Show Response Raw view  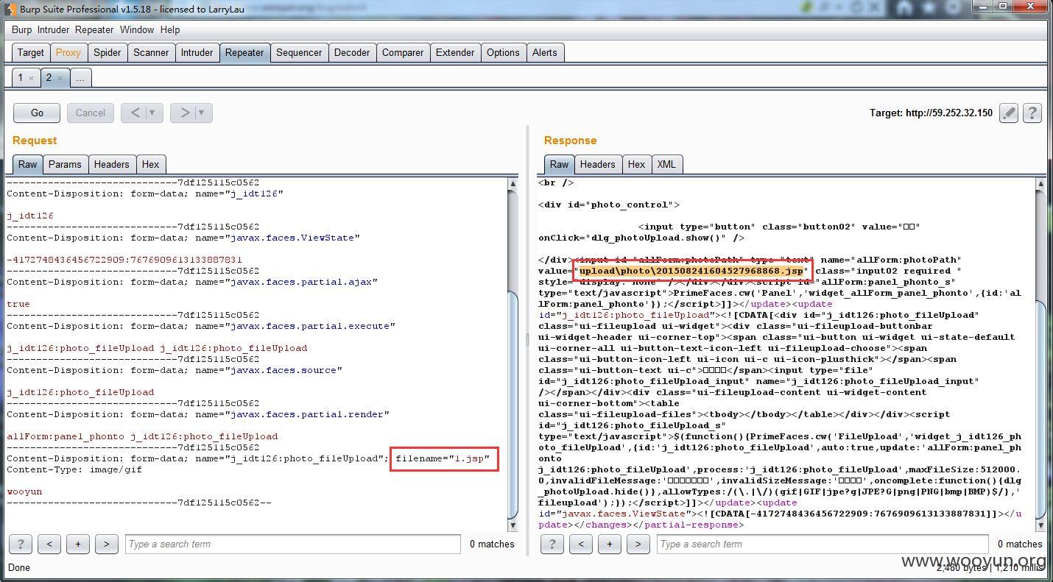[560, 164]
